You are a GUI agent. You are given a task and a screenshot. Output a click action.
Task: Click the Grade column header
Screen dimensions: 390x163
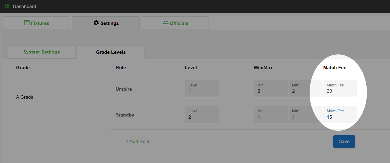(x=23, y=68)
